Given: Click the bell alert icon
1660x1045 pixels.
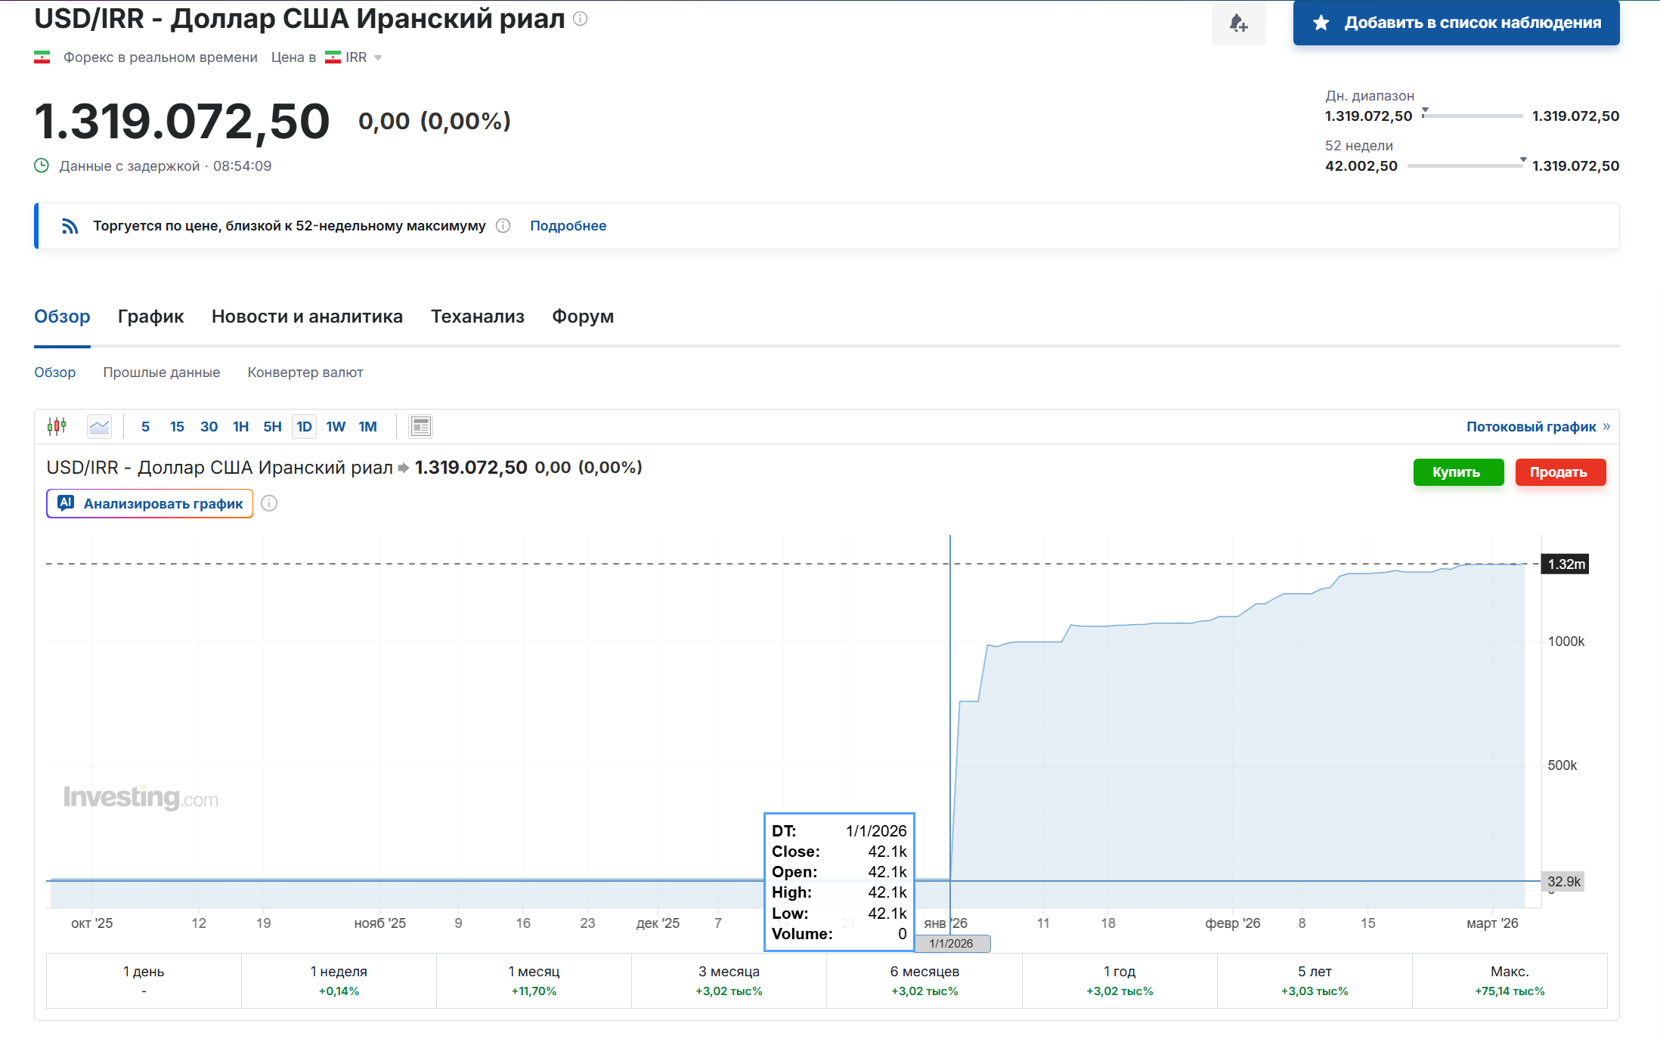Looking at the screenshot, I should (1238, 23).
